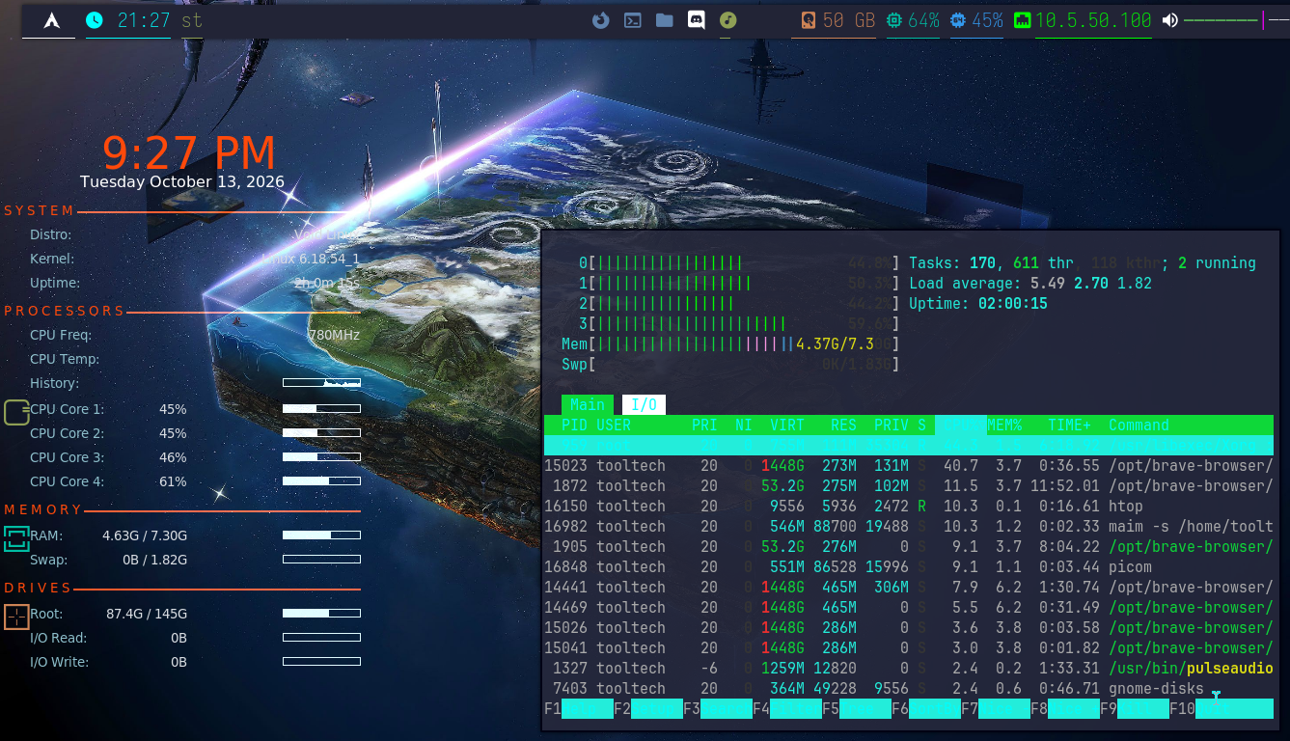Viewport: 1290px width, 741px height.
Task: Select htop process row with PID 14441
Action: pos(909,587)
